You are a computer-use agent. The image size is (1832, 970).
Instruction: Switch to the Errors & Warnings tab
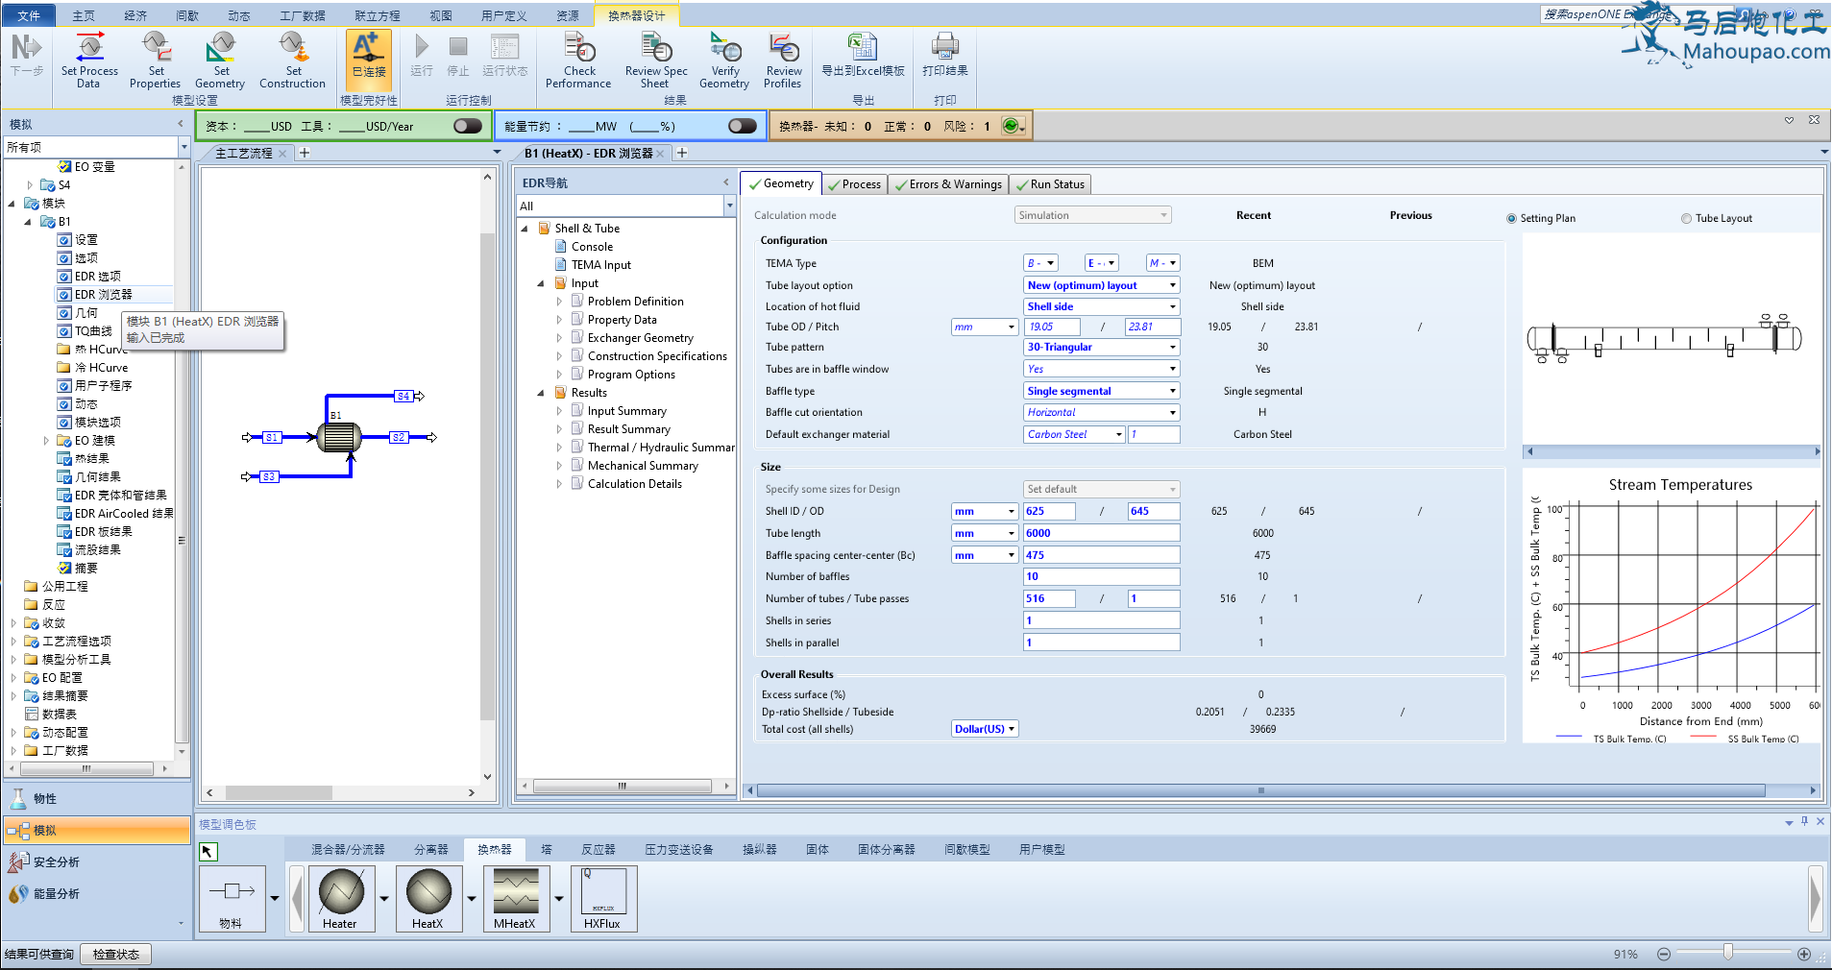point(948,184)
